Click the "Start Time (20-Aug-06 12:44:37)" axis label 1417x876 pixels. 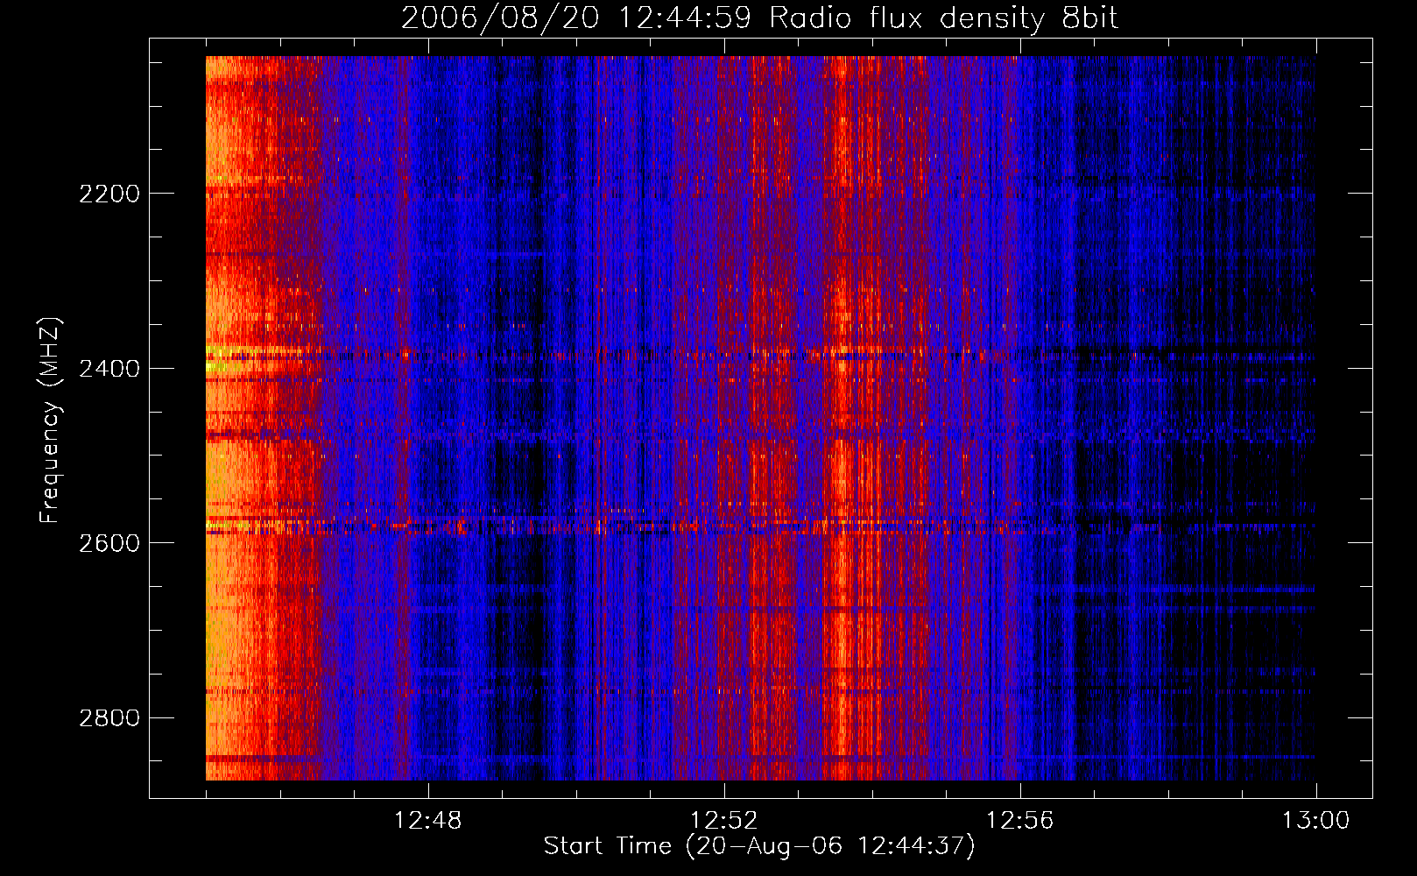759,846
